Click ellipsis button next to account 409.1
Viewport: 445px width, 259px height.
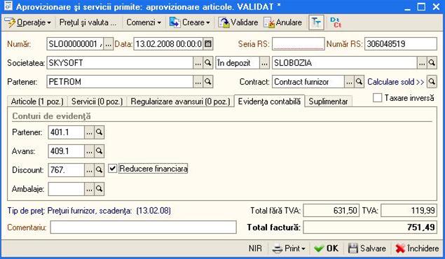click(89, 151)
